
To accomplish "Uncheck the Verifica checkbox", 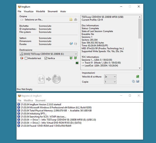I will click(46, 58).
